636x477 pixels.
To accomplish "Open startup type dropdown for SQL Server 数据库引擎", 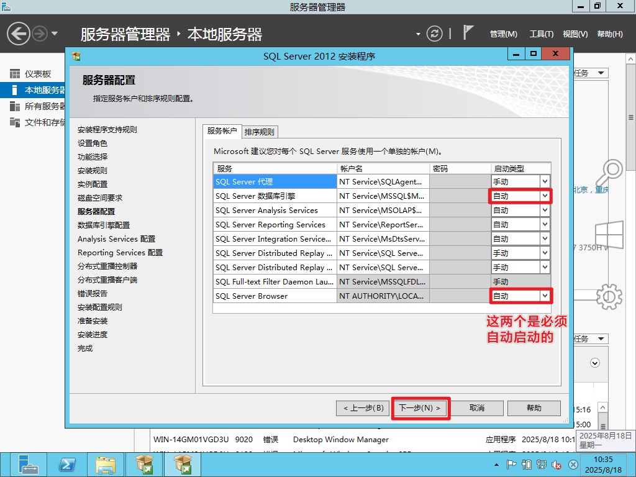I will click(545, 196).
